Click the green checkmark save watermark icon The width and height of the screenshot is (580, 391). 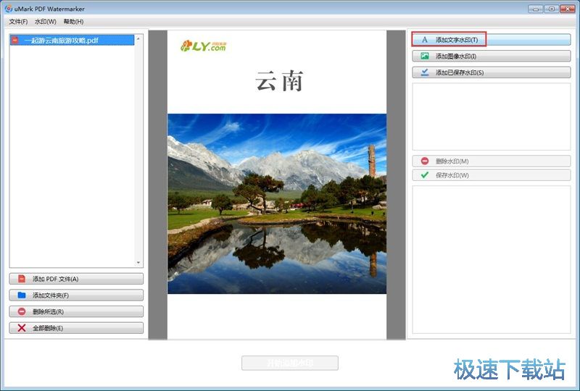tap(425, 175)
